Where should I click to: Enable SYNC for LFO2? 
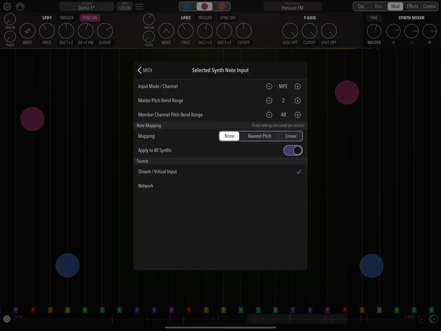[x=227, y=18]
